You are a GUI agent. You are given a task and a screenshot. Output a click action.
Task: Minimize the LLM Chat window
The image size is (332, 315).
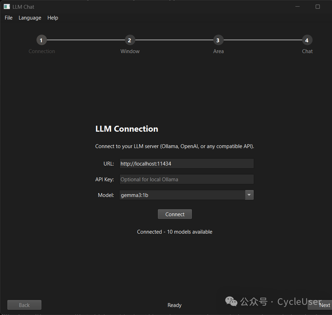click(x=298, y=7)
